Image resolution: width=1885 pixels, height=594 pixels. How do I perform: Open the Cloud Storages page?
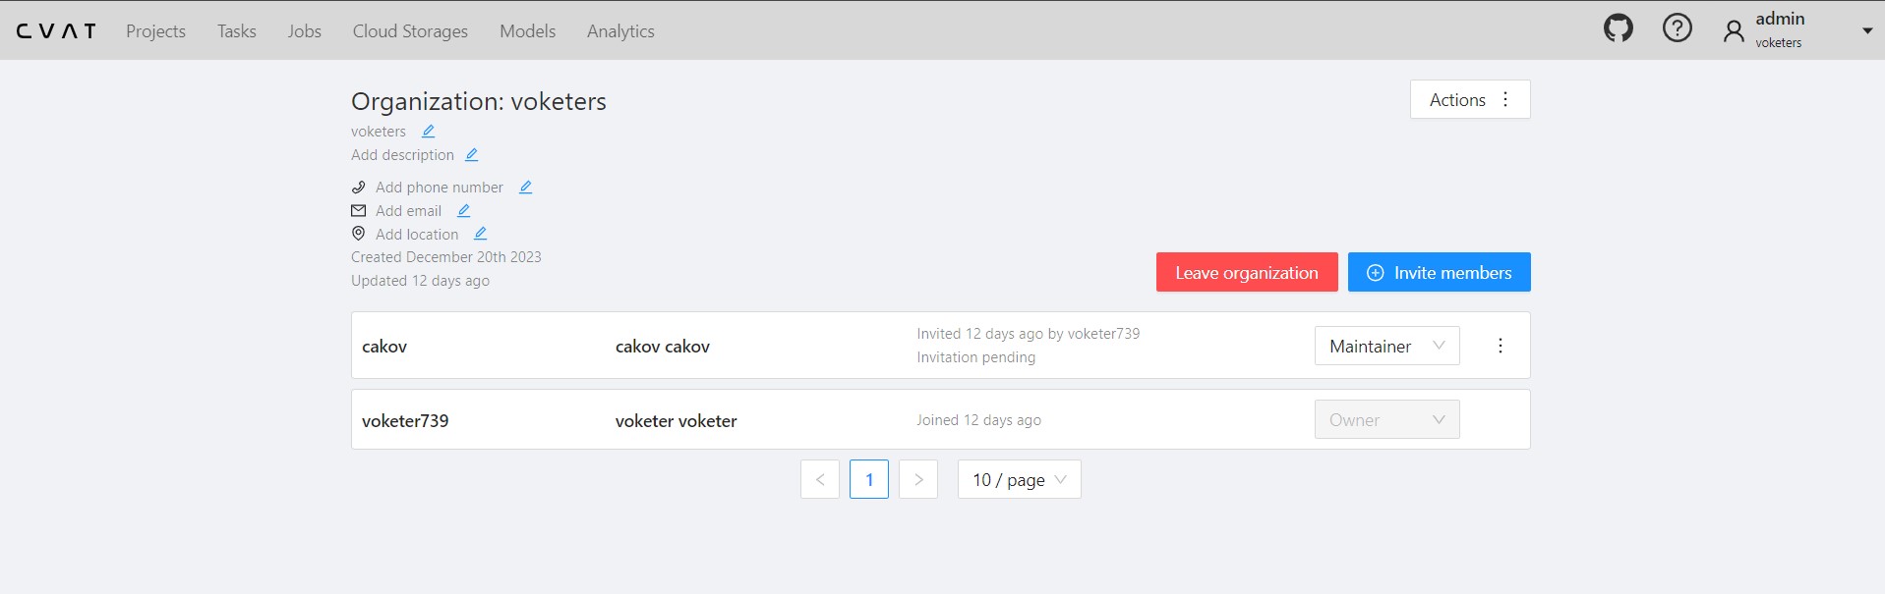(410, 31)
